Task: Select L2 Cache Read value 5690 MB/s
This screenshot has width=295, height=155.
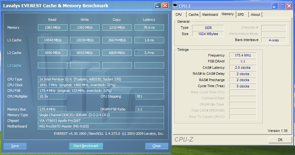Action: pyautogui.click(x=53, y=53)
